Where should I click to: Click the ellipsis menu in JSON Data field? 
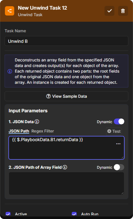tap(118, 144)
